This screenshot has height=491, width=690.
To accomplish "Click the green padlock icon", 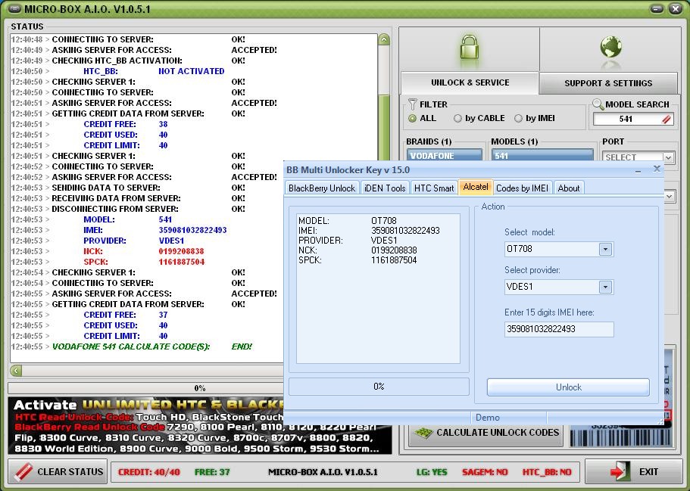I will pyautogui.click(x=469, y=48).
